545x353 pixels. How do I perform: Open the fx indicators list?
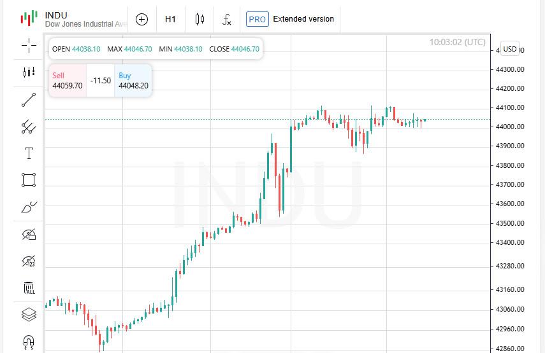click(x=227, y=20)
